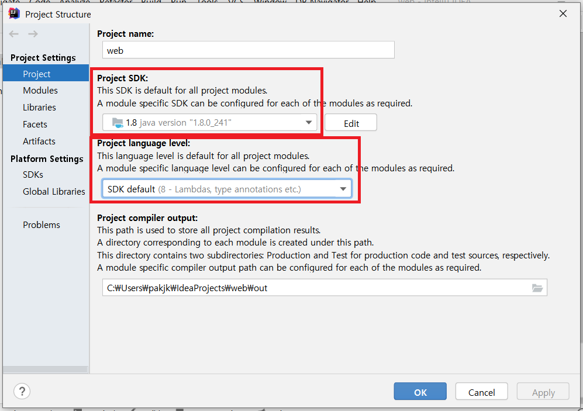Open help with the question mark button
The image size is (583, 411).
tap(22, 391)
